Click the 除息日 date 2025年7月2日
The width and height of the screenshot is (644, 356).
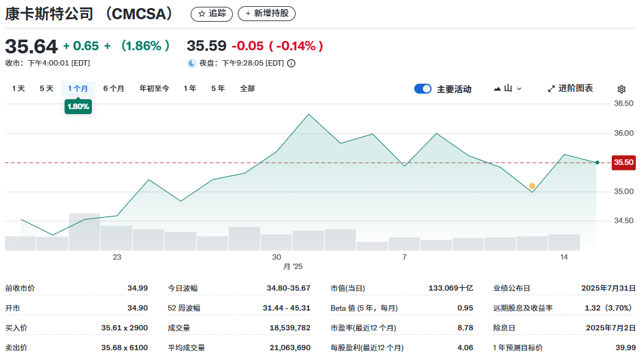(610, 328)
